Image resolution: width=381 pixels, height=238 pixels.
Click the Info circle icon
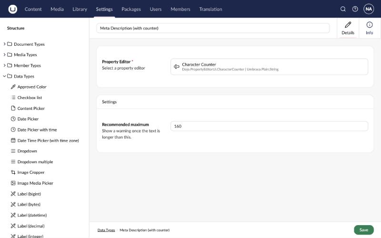click(370, 25)
